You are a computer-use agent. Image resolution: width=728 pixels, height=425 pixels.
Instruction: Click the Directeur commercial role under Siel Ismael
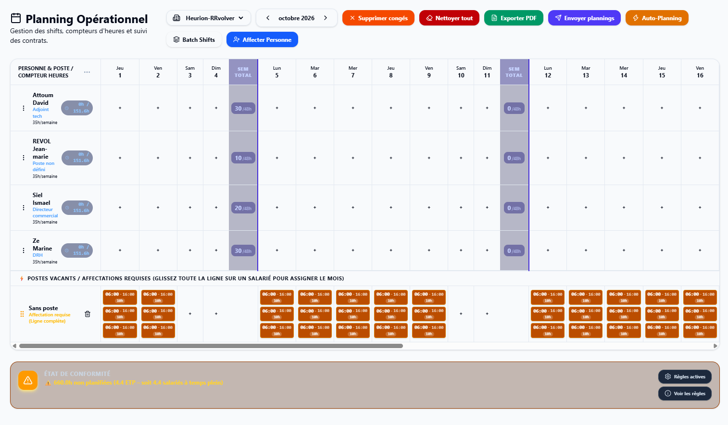point(45,212)
